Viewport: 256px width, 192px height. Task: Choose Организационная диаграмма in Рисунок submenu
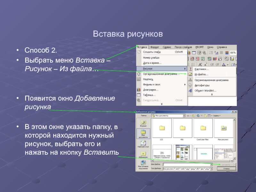tap(212, 80)
